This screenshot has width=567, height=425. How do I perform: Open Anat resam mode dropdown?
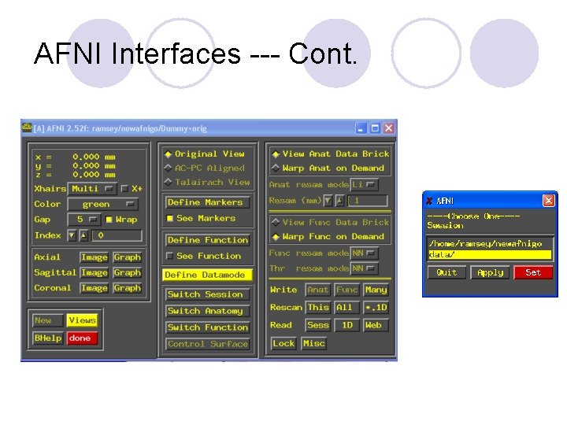point(365,185)
